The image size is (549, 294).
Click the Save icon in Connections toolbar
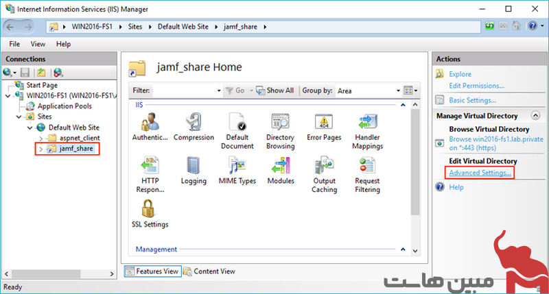pyautogui.click(x=25, y=73)
